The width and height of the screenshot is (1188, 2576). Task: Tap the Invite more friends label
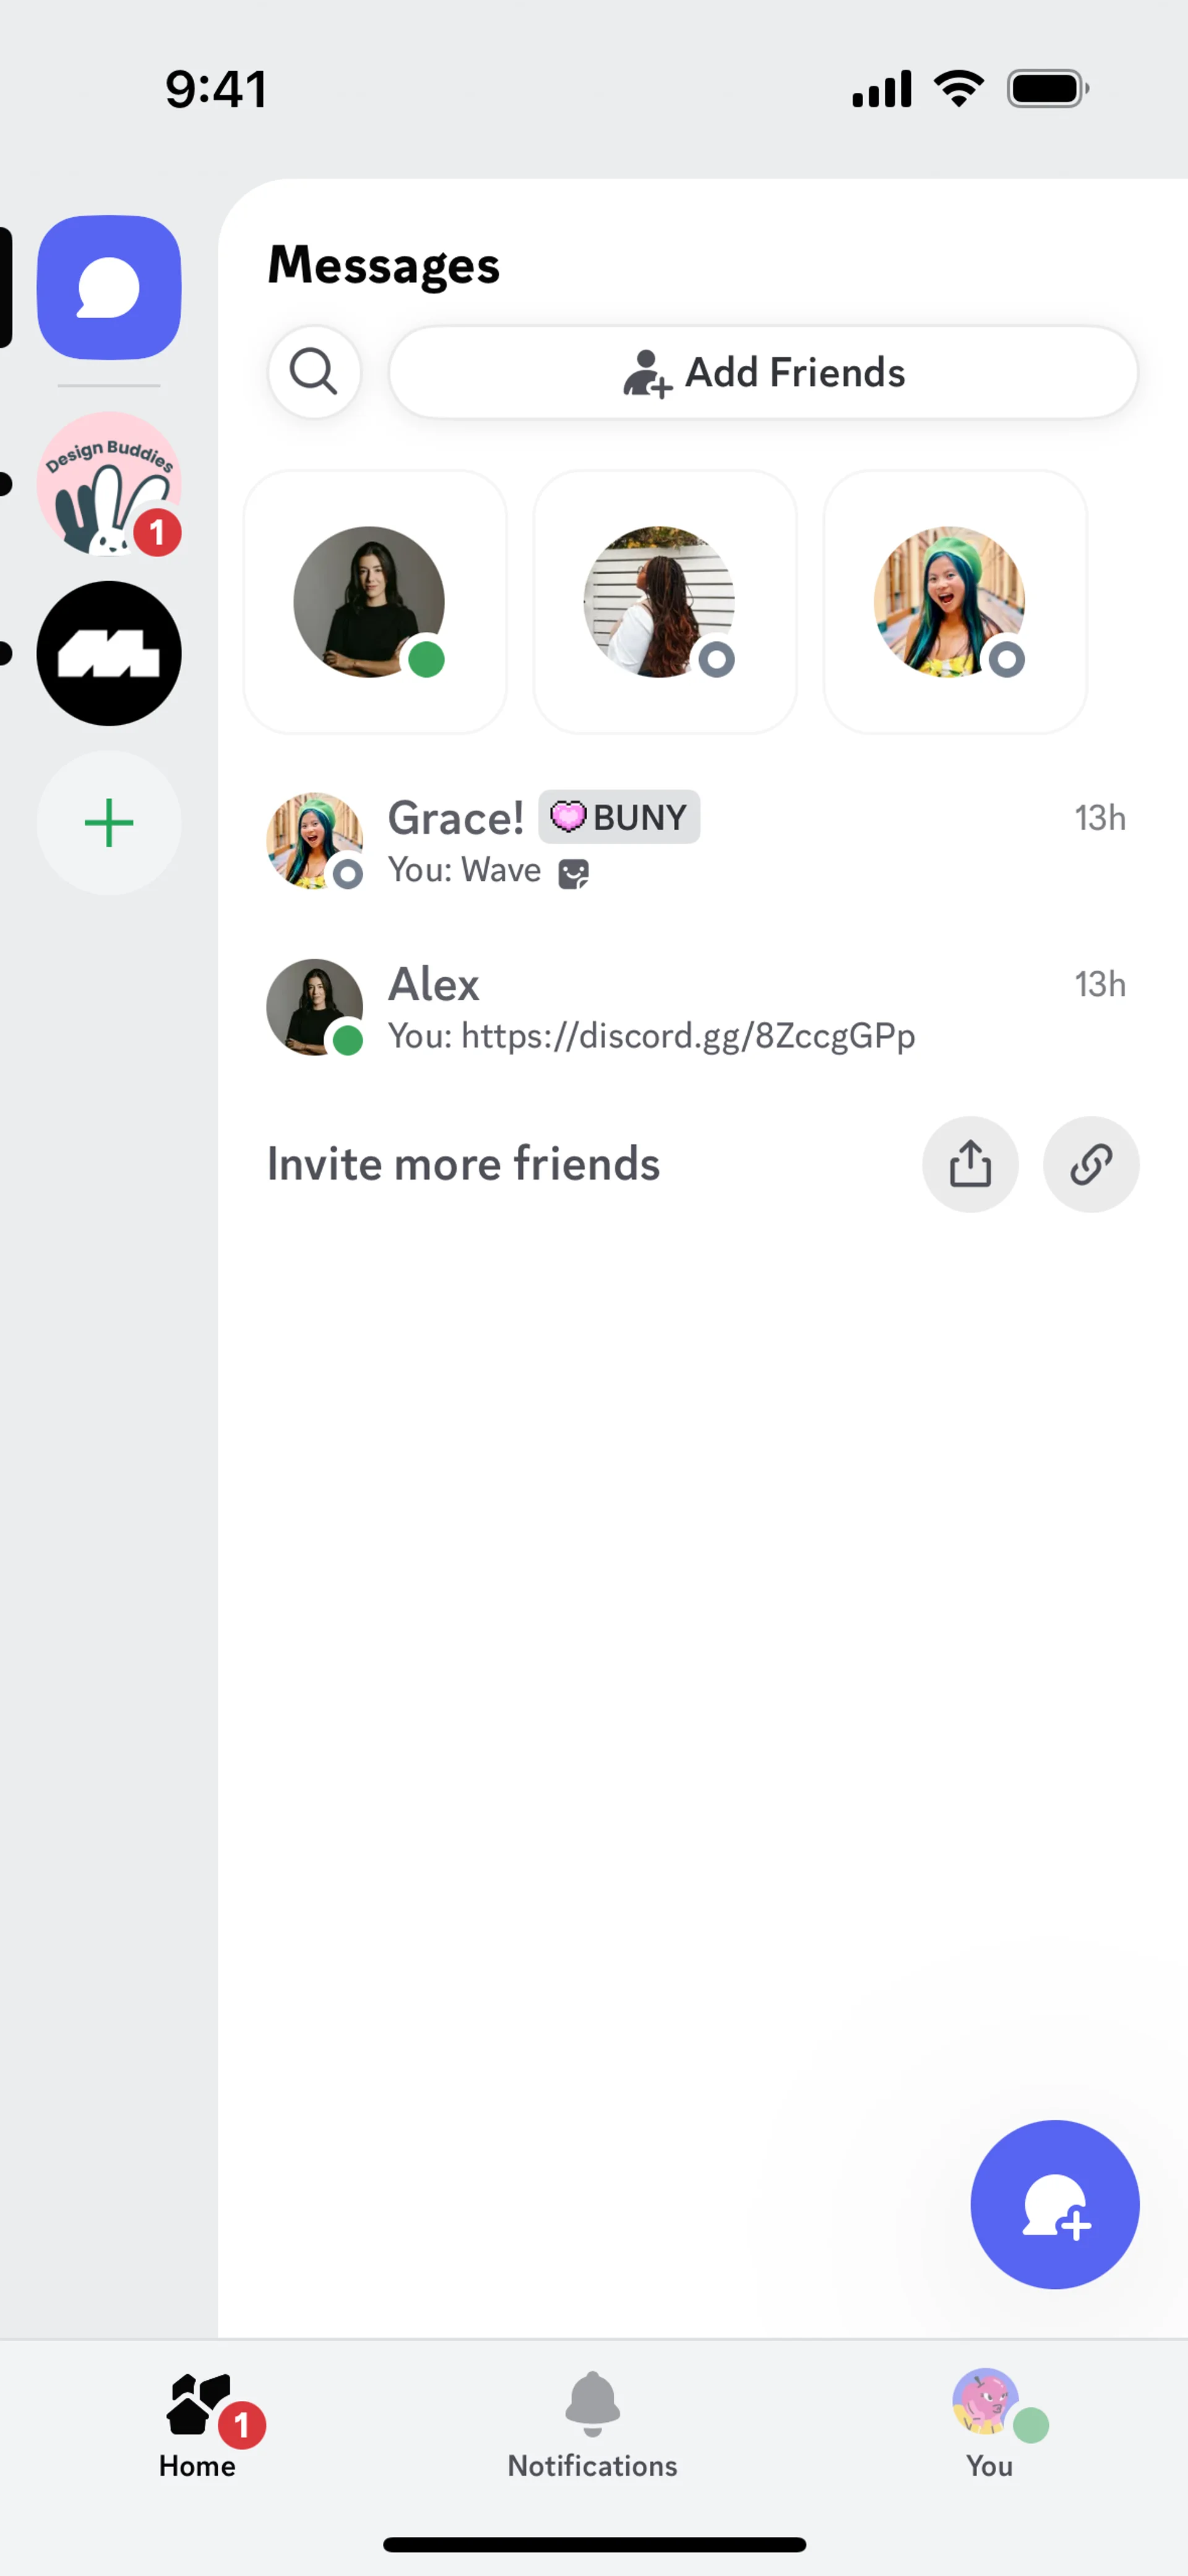tap(463, 1164)
